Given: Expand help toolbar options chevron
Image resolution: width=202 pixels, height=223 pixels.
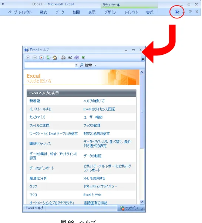Looking at the screenshot, I should [x=143, y=59].
